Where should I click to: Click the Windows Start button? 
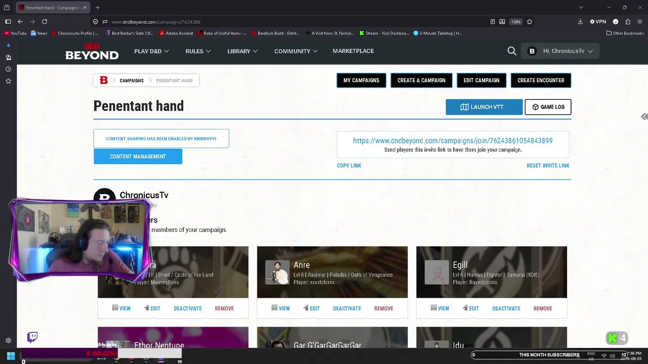(11, 356)
